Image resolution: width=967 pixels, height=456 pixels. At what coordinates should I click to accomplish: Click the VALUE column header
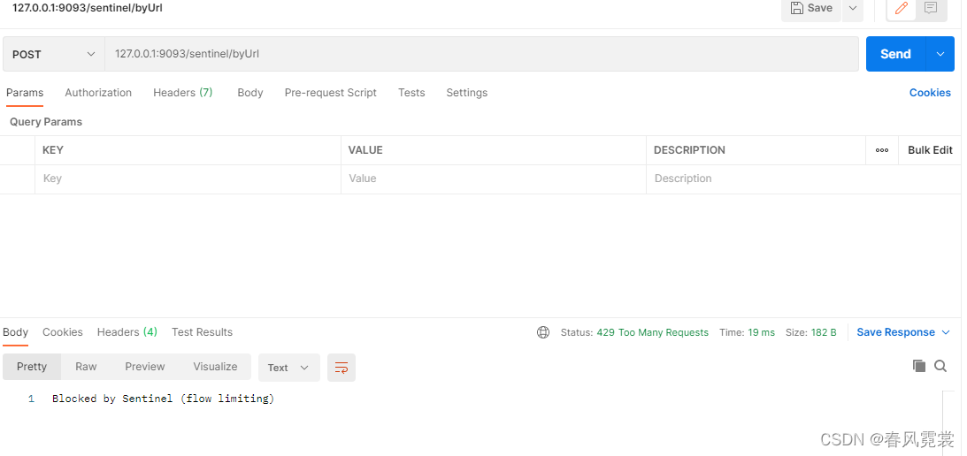tap(365, 149)
